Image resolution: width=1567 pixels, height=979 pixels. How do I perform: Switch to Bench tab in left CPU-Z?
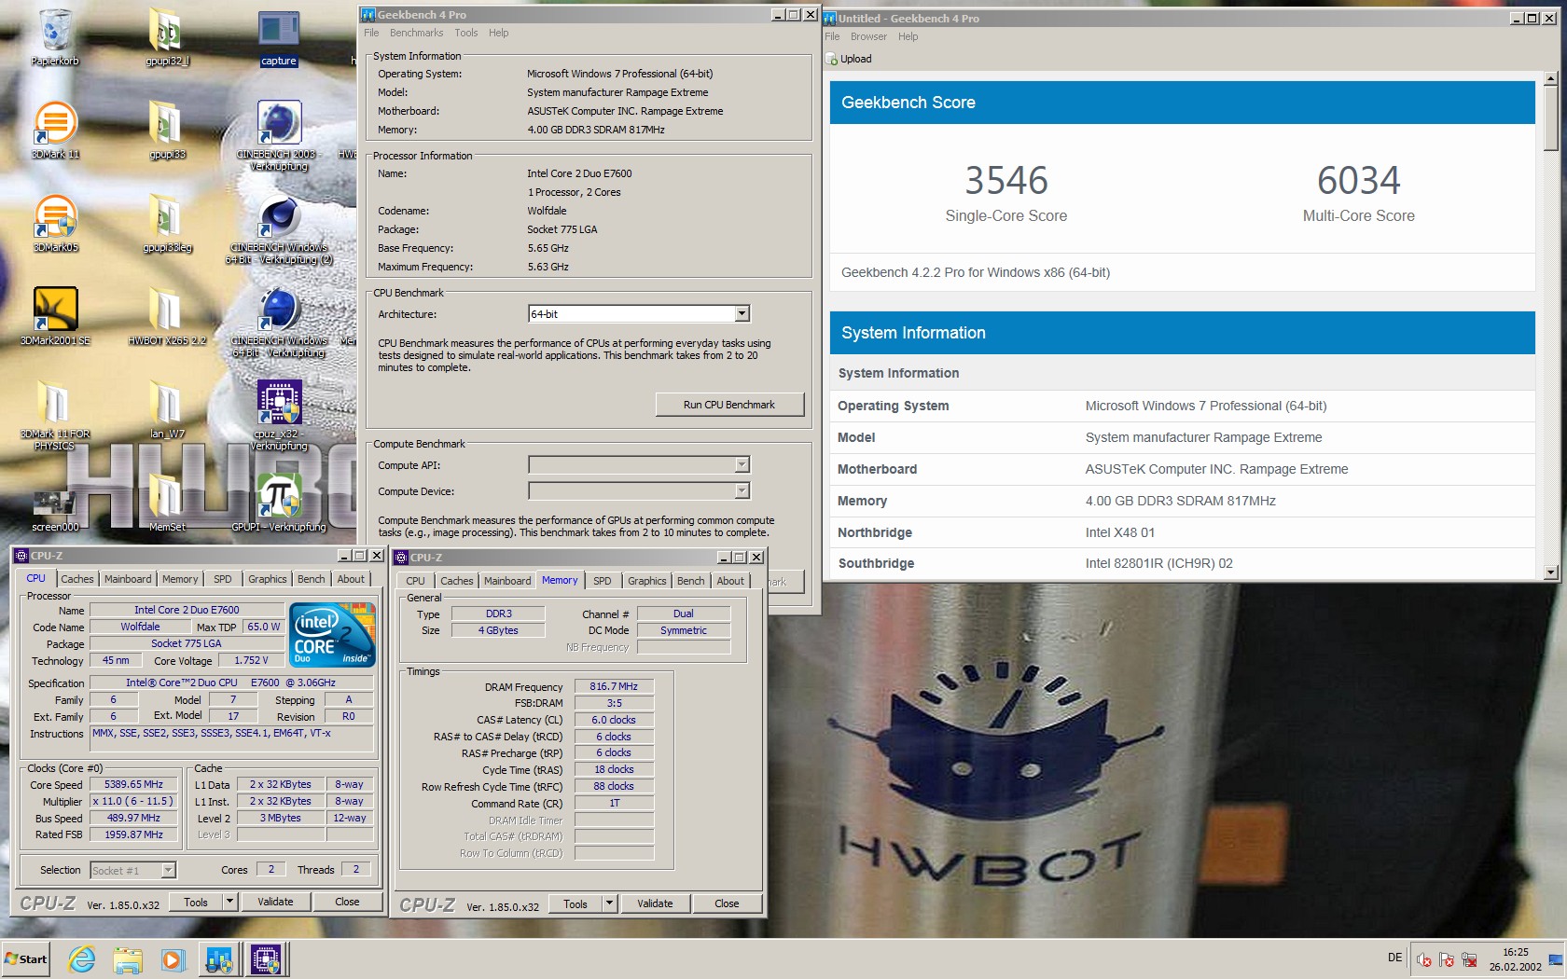pyautogui.click(x=311, y=579)
